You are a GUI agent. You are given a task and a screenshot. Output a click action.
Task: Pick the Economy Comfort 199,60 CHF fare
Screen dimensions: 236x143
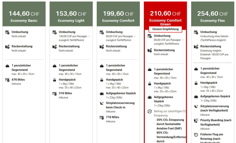[118, 17]
